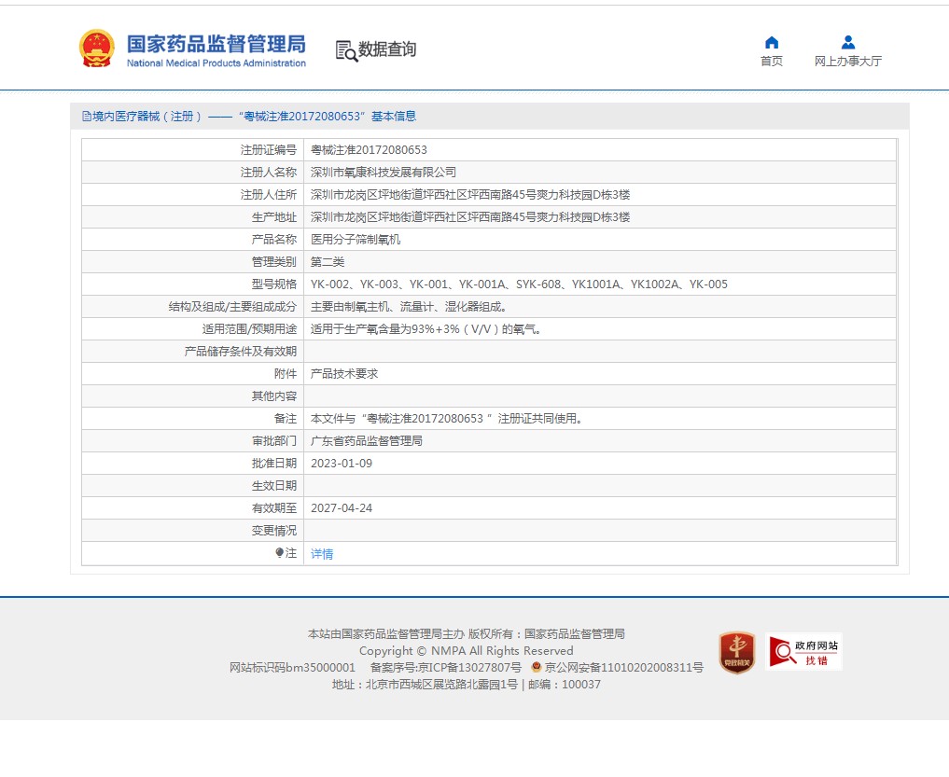Click the 境内医疗器械（注册） breadcrumb
The width and height of the screenshot is (949, 777).
tap(147, 117)
